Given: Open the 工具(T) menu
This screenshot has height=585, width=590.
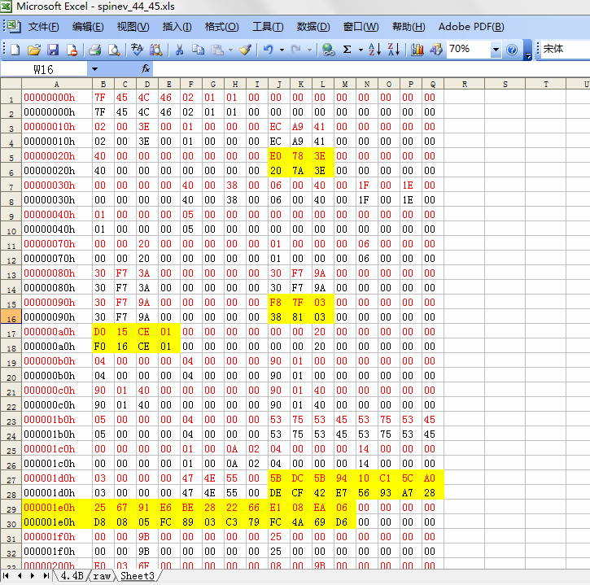Looking at the screenshot, I should (268, 27).
